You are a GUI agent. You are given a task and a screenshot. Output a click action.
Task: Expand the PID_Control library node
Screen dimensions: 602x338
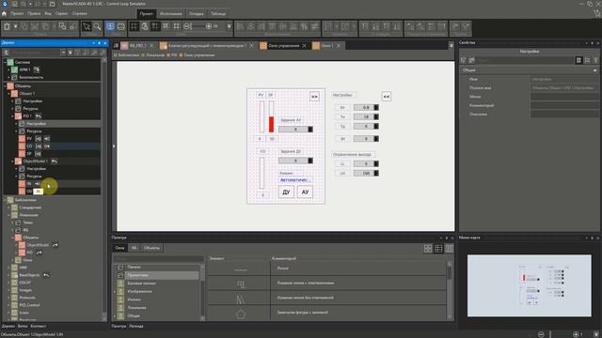[x=8, y=305]
